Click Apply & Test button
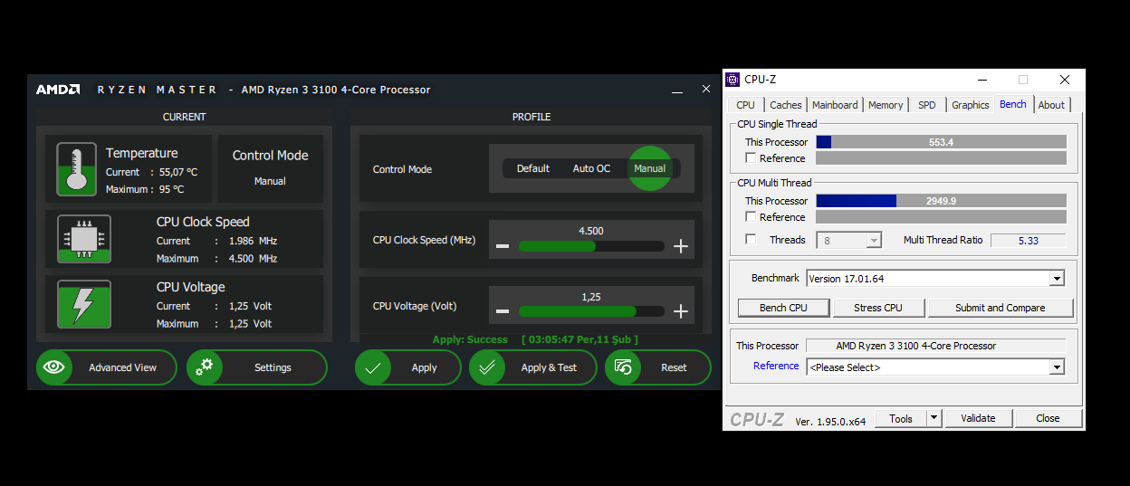The height and width of the screenshot is (486, 1130). point(533,367)
